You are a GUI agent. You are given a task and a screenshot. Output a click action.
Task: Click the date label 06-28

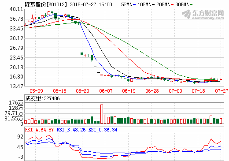152,91
